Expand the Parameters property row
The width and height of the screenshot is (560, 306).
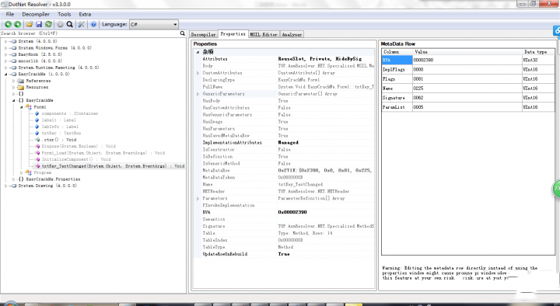pos(198,199)
